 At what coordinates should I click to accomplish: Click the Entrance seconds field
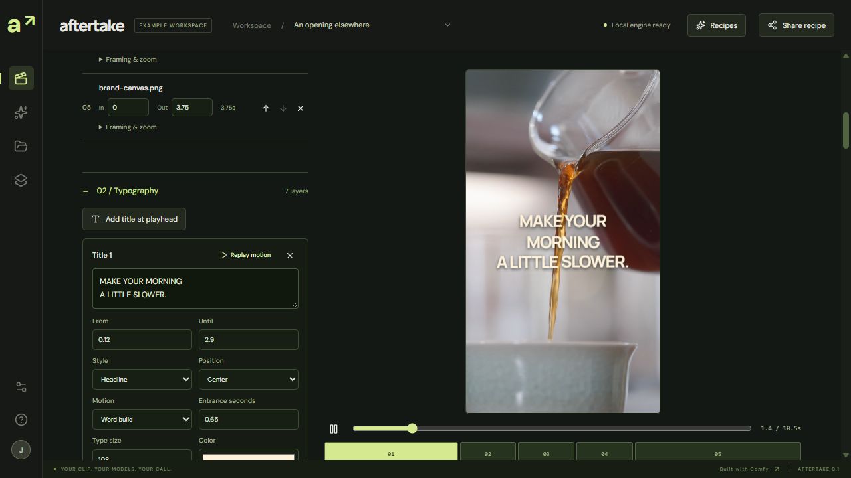pyautogui.click(x=249, y=420)
